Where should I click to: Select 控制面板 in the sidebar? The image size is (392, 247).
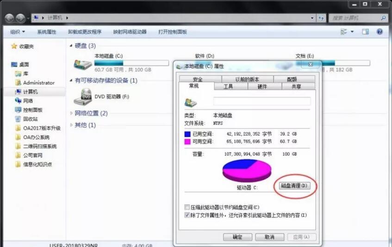tap(32, 110)
